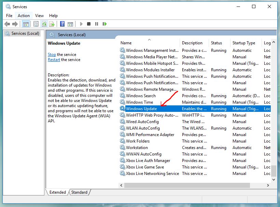This screenshot has width=280, height=207.
Task: Click the Forward arrow in the toolbar
Action: (15, 24)
